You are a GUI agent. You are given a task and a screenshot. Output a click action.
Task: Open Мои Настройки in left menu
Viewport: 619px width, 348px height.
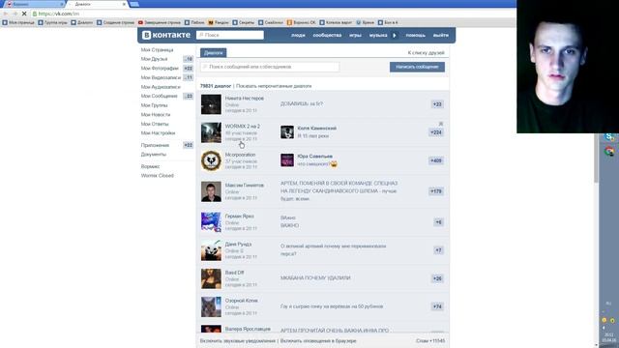pos(158,133)
